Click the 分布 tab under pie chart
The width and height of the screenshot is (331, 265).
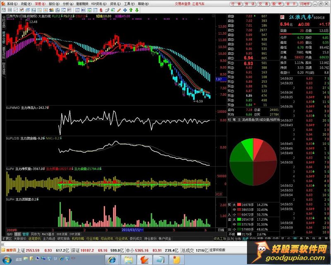[238, 238]
